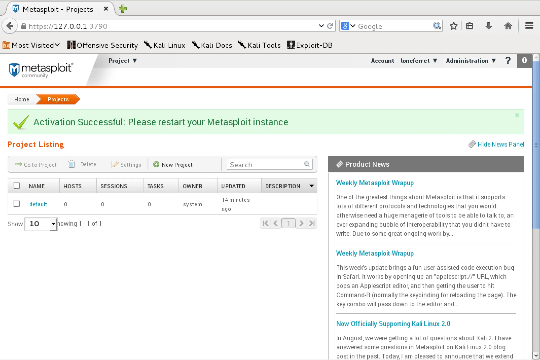The width and height of the screenshot is (540, 360).
Task: Open the hamburger menu icon
Action: [x=529, y=26]
